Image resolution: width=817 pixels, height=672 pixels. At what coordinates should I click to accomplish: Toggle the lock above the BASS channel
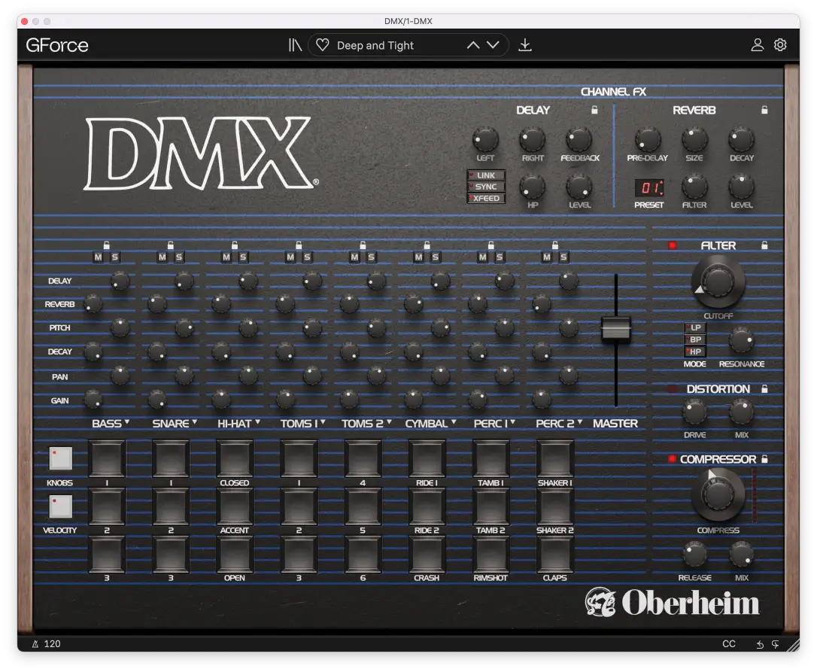pos(107,245)
